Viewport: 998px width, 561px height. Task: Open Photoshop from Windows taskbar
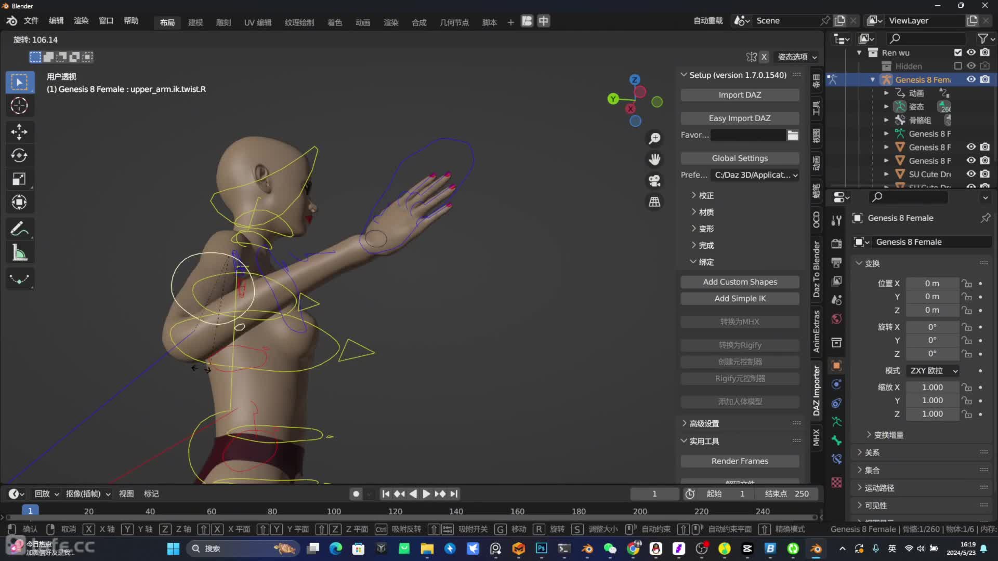coord(541,549)
